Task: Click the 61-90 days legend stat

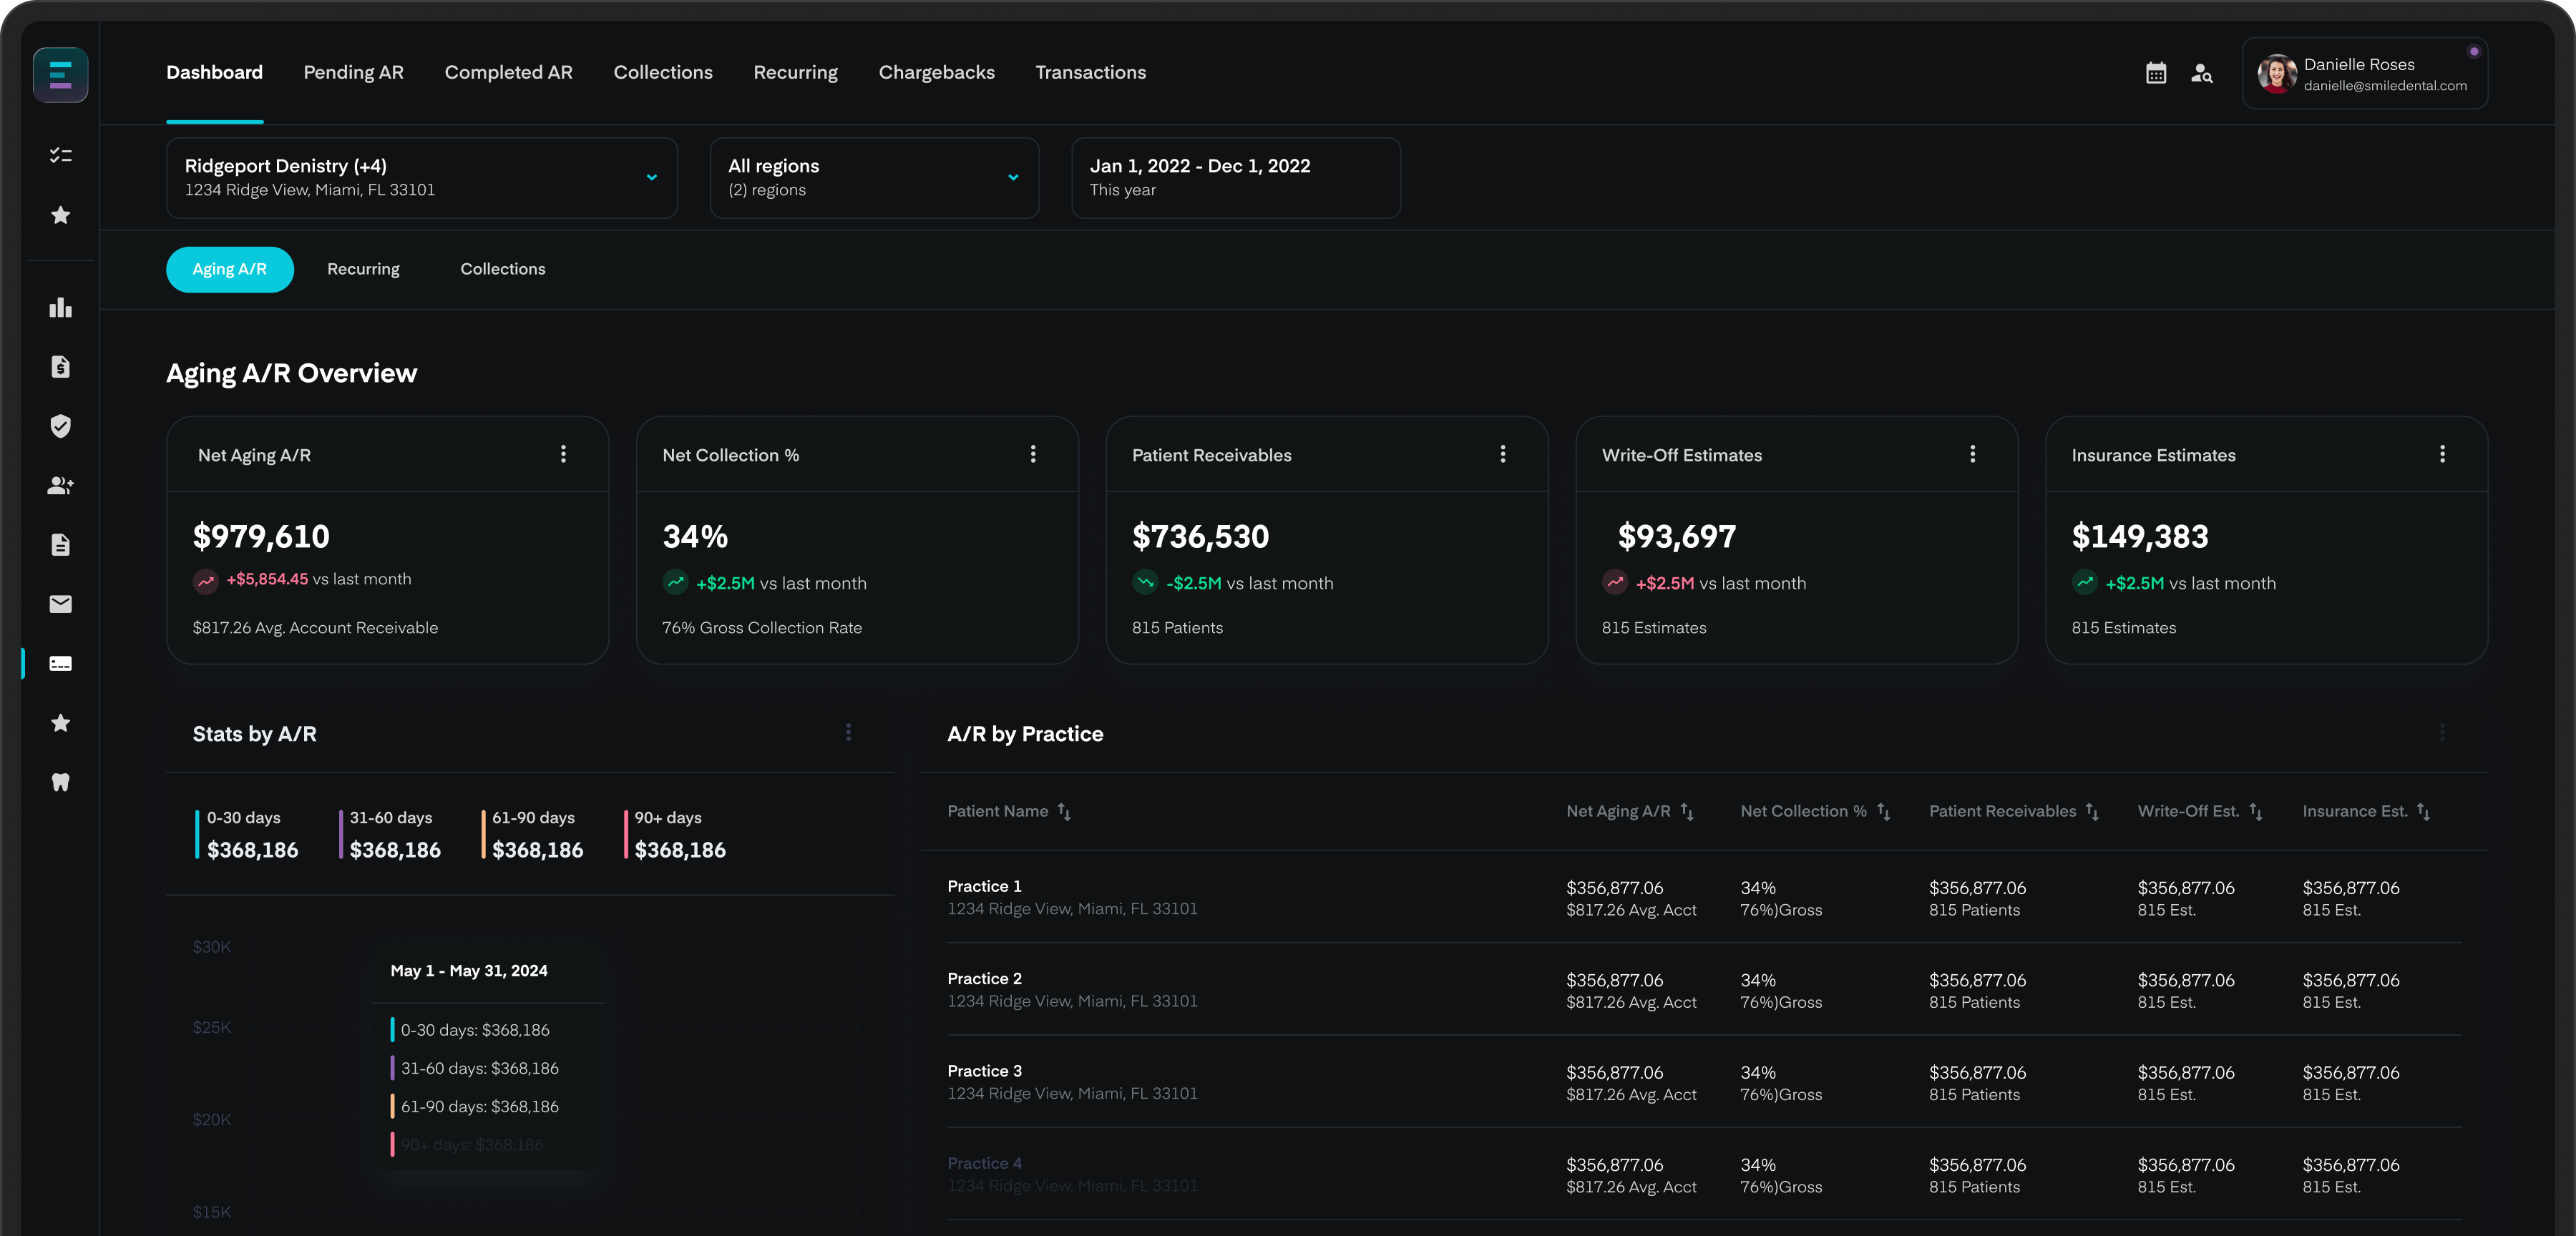Action: [x=532, y=834]
